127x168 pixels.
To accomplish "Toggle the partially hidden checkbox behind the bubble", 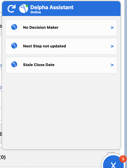I will 111,154.
